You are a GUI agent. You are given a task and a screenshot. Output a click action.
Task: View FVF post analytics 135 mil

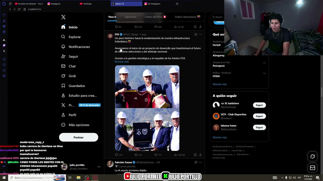click(179, 155)
